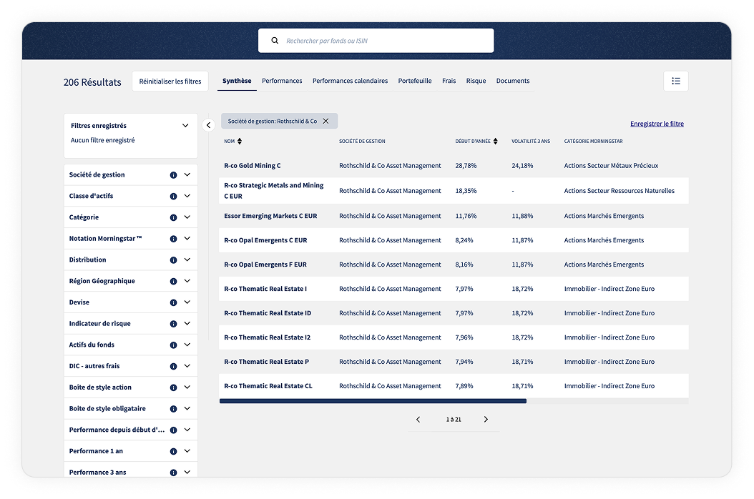
Task: Expand the Région Géographique filter
Action: (187, 281)
